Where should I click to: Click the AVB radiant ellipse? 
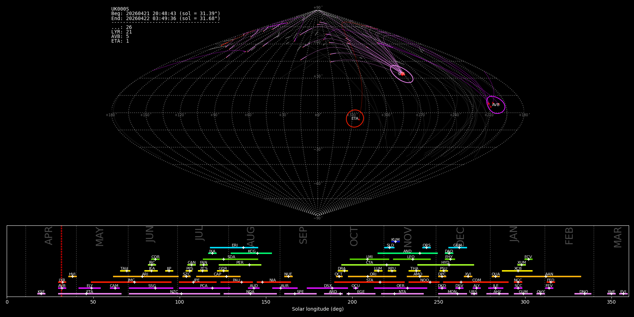496,105
